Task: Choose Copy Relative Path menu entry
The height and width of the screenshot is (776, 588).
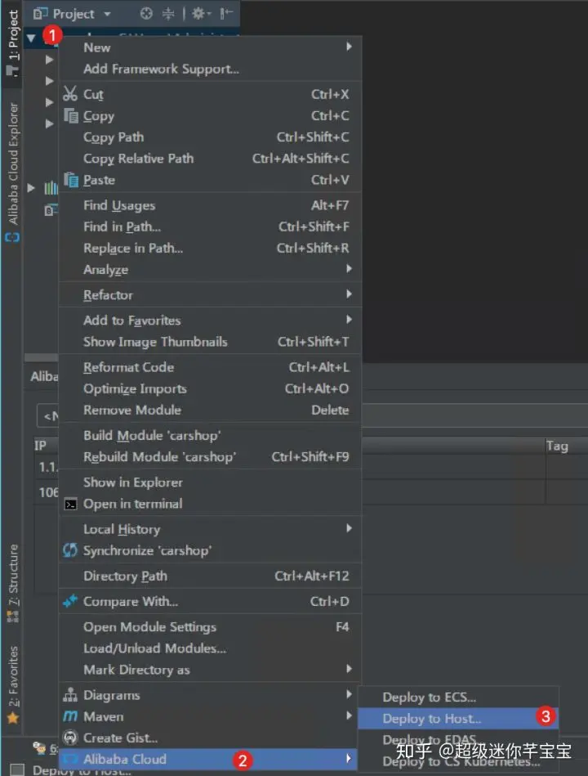Action: (211, 159)
